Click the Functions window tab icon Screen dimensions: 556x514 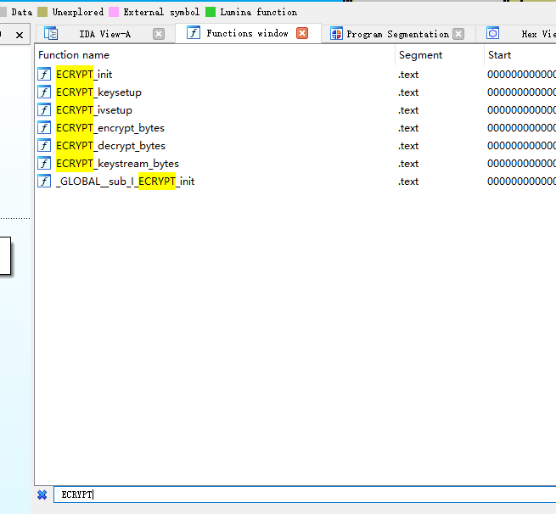194,33
